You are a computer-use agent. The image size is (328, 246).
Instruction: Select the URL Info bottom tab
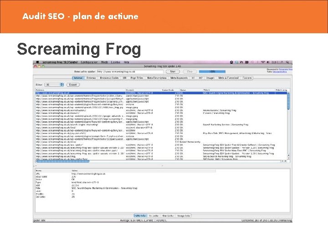pyautogui.click(x=141, y=215)
